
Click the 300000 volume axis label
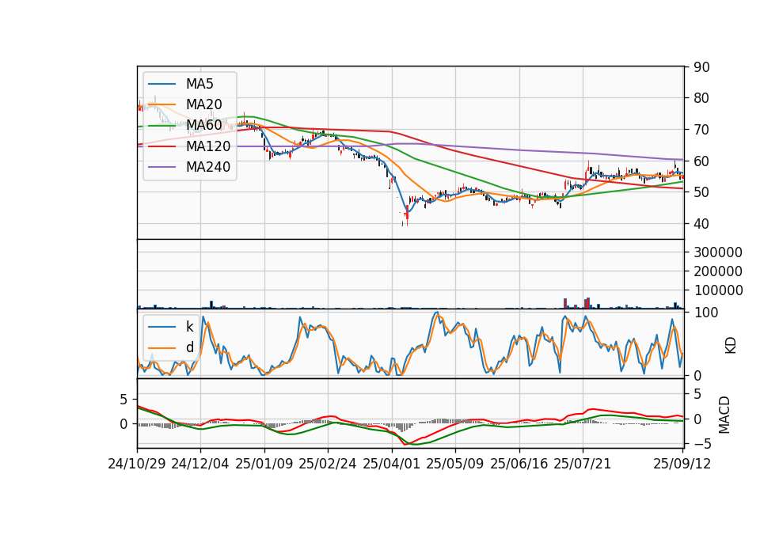pos(718,252)
